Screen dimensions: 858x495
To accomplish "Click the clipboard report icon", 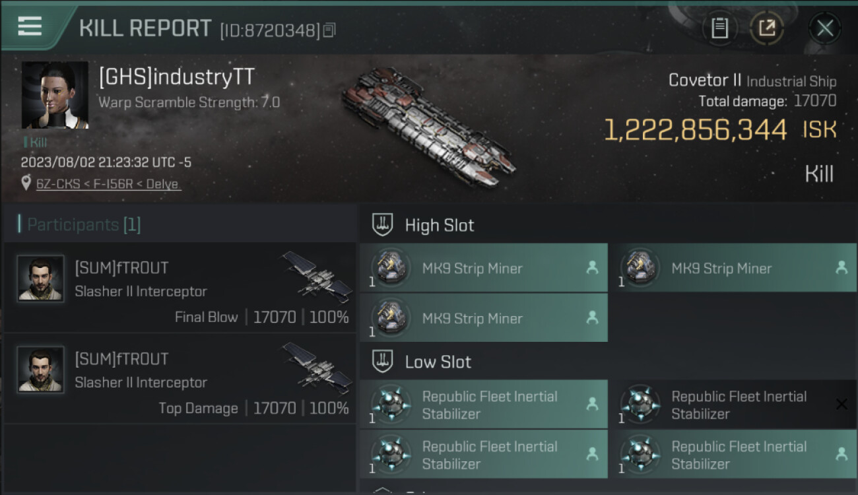I will tap(719, 28).
